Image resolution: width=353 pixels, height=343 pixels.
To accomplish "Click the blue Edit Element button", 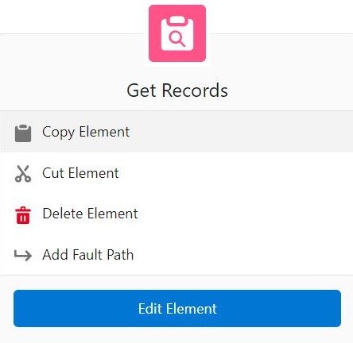I will (x=177, y=308).
